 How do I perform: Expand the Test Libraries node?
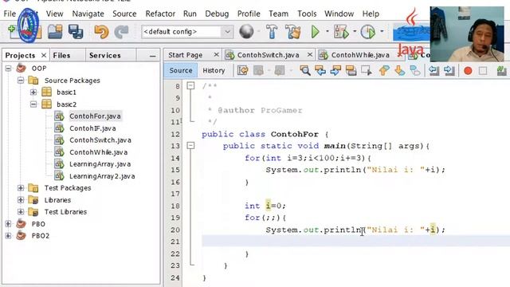click(x=21, y=212)
